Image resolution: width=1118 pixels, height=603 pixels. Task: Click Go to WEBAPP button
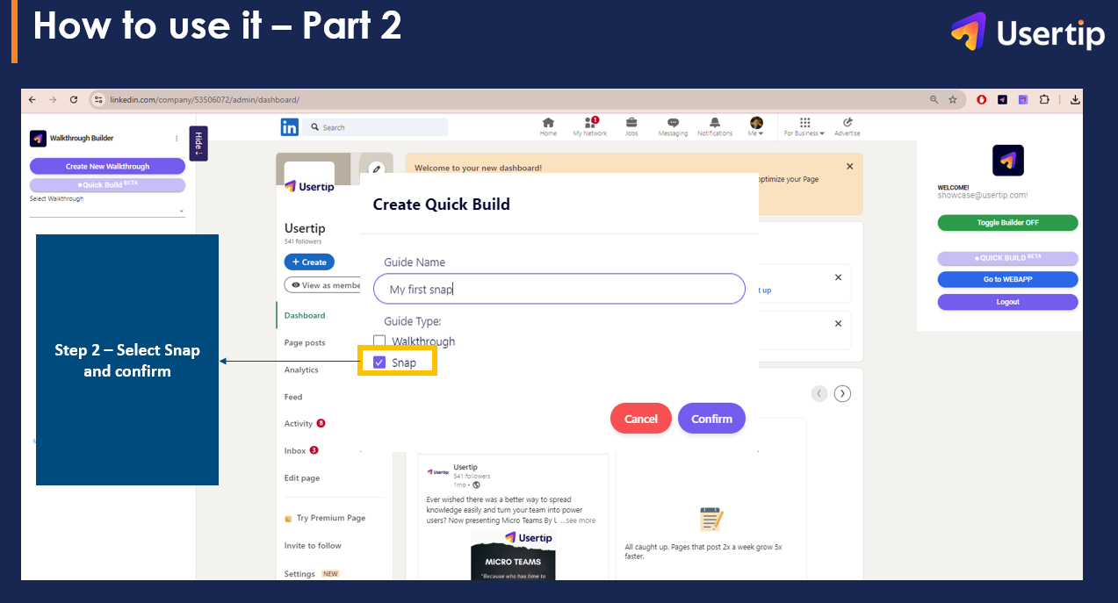[1007, 279]
